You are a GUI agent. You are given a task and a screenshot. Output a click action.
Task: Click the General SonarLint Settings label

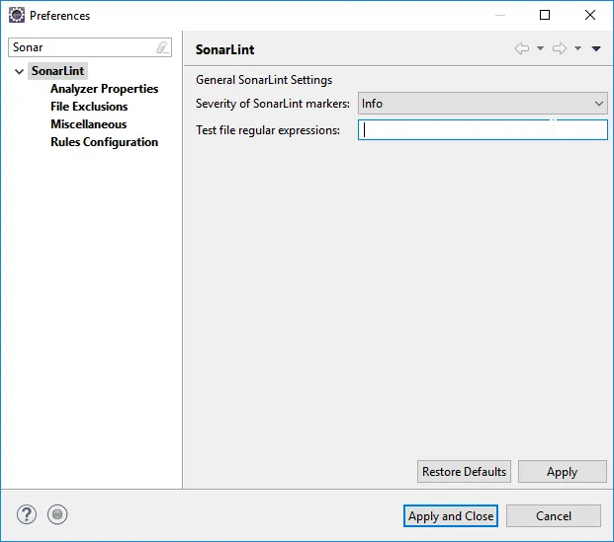coord(264,80)
